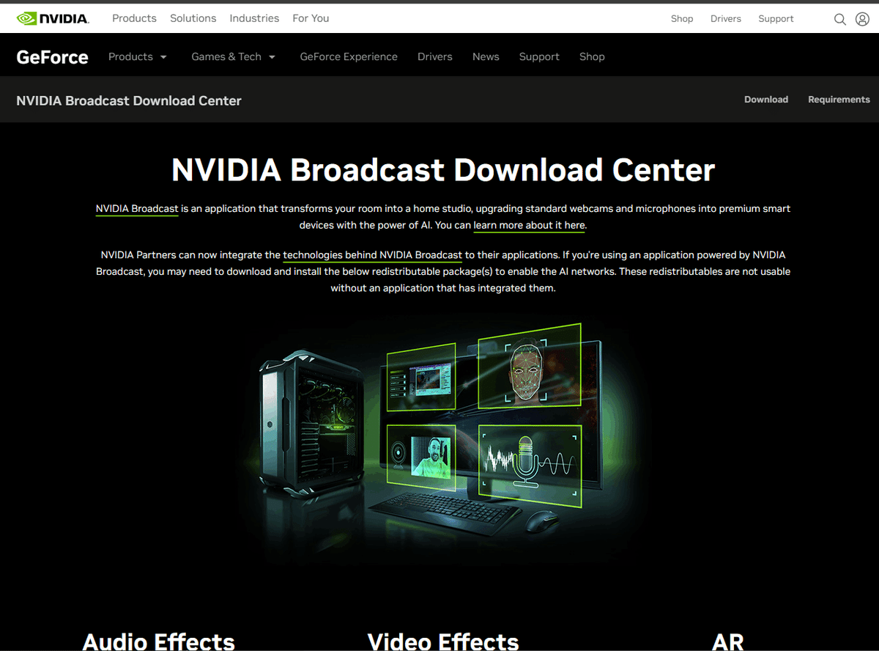This screenshot has height=651, width=879.
Task: Click NVIDIA Broadcast Download Center sub-header title
Action: (x=129, y=100)
